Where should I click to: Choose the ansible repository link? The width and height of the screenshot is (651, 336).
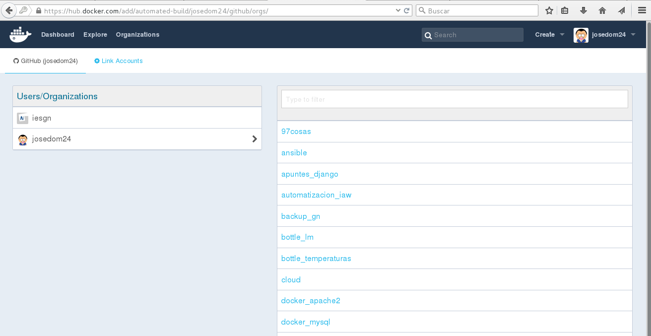tap(294, 153)
